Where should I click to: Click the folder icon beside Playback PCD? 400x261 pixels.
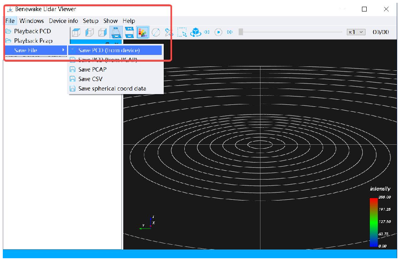click(8, 31)
